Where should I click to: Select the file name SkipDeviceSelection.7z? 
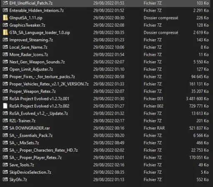click(30, 172)
